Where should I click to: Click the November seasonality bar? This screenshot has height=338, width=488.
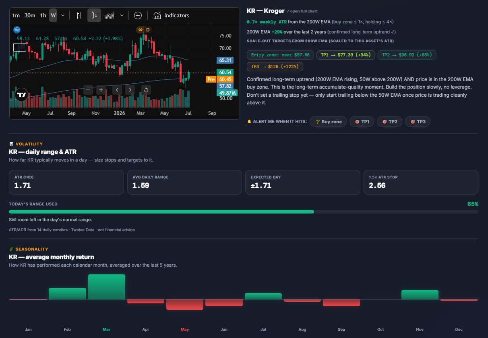tap(420, 295)
